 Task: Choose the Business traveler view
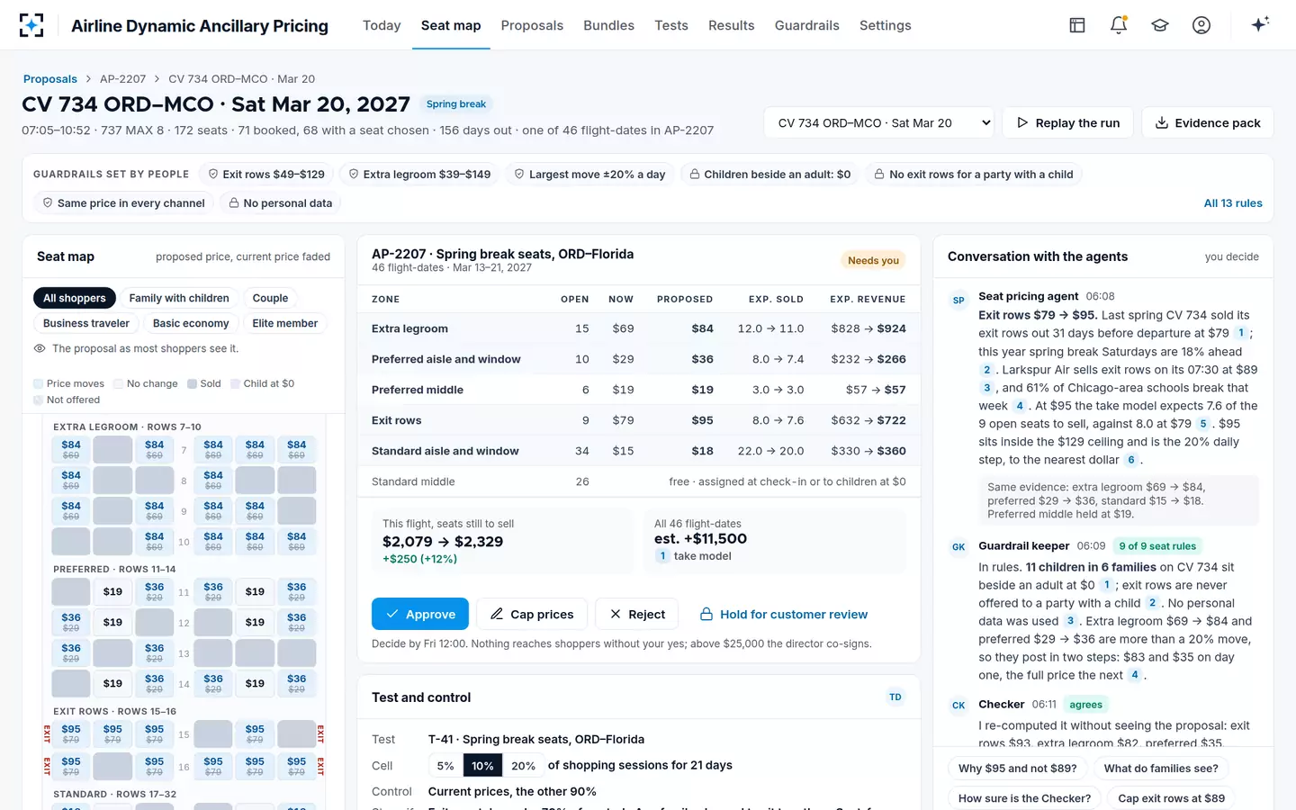[x=86, y=323]
